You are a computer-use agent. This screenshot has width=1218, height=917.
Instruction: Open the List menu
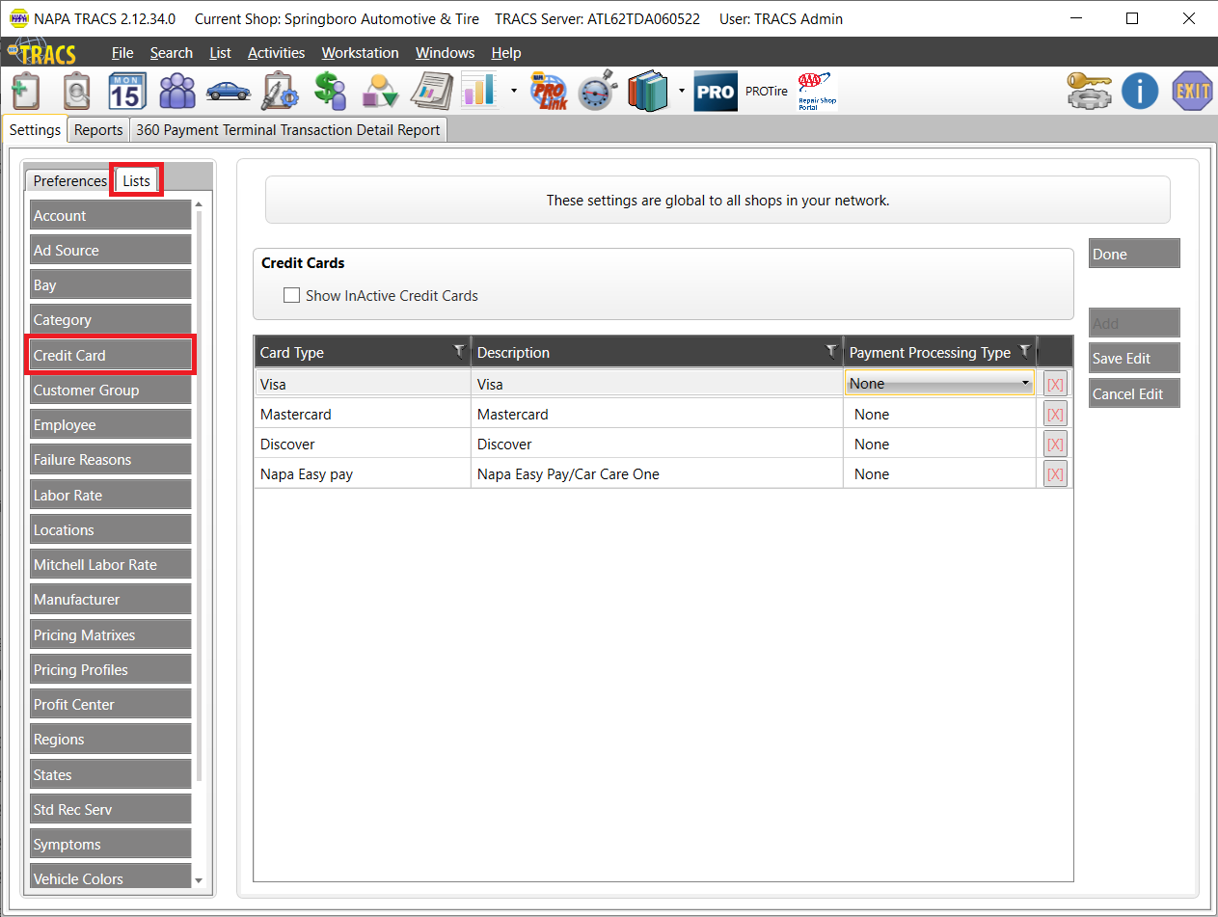pyautogui.click(x=220, y=53)
